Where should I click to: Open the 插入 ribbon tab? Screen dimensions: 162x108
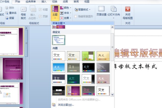[44, 2]
